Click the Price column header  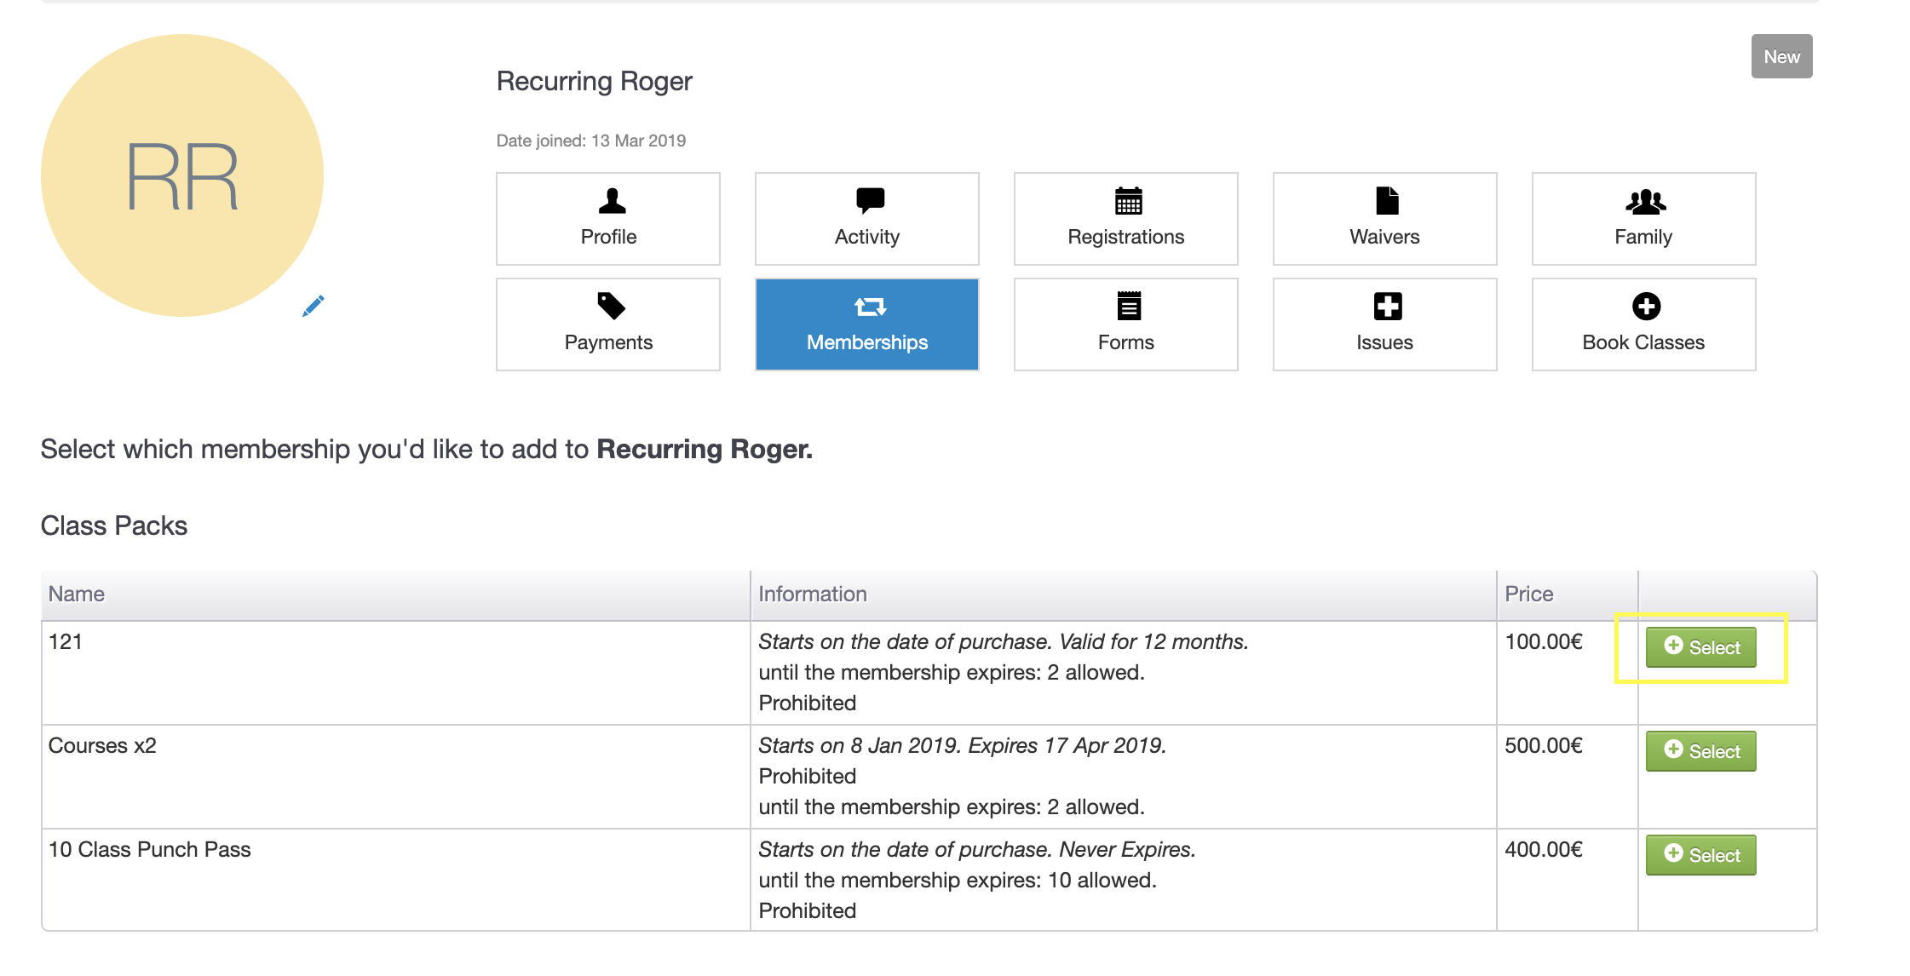1528,594
